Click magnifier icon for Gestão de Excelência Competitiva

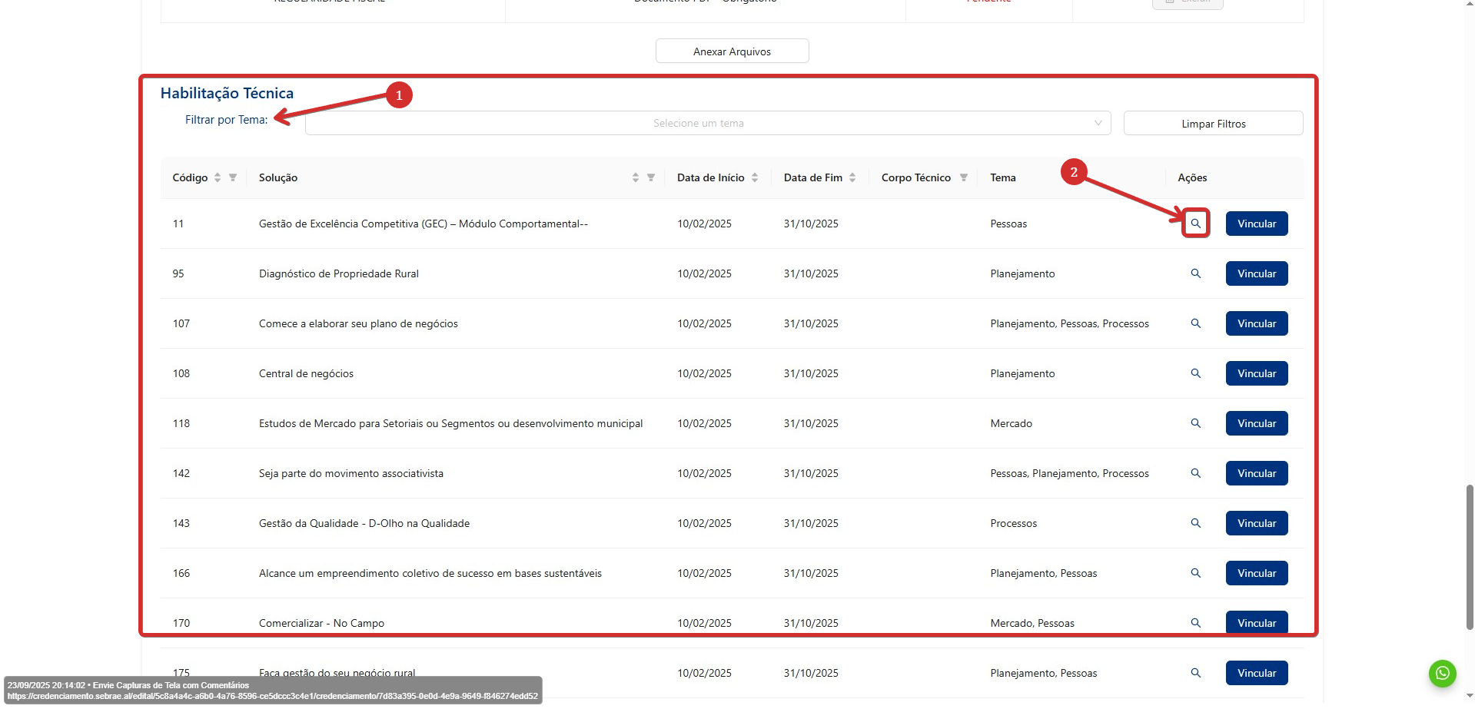coord(1195,224)
